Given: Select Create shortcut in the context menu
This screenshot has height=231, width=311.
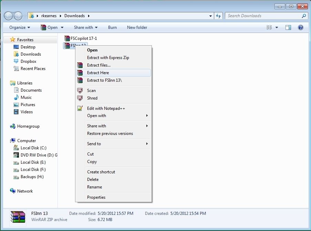Looking at the screenshot, I should pos(114,172).
